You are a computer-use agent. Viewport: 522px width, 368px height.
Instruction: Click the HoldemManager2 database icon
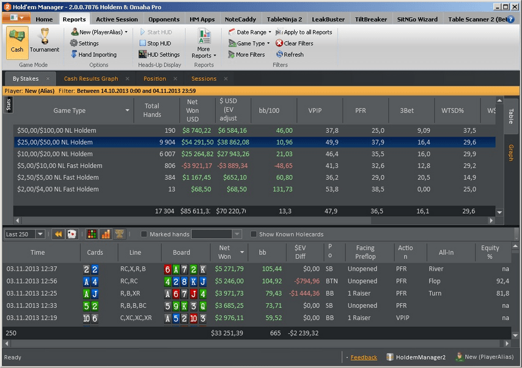(390, 358)
